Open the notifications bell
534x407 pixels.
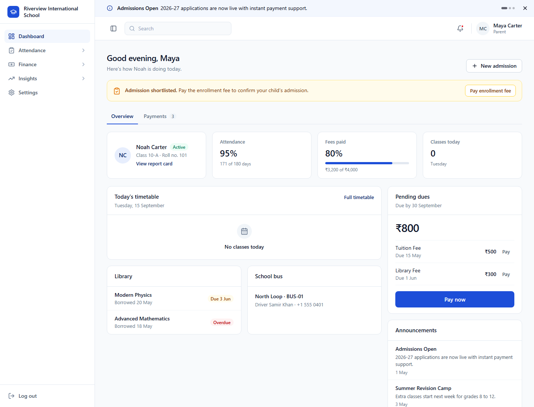coord(460,28)
